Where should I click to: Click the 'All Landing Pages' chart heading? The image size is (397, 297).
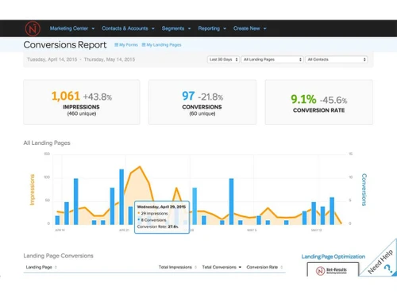tap(47, 143)
